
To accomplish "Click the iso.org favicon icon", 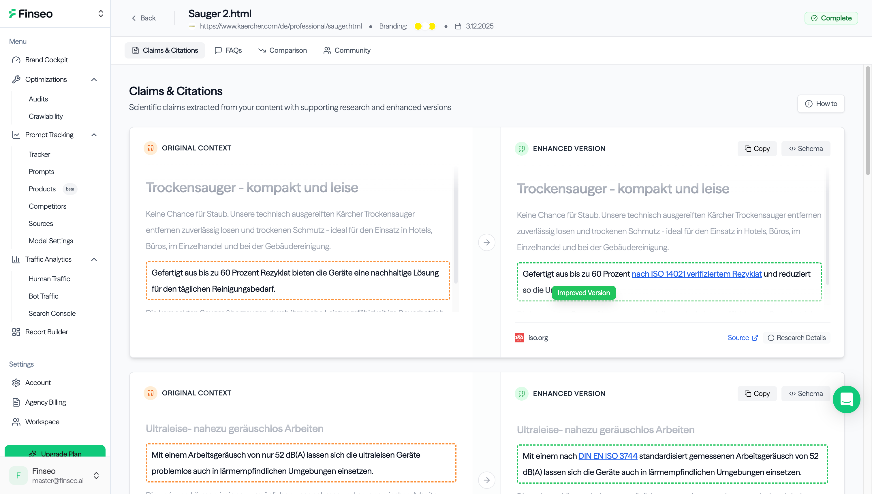I will click(519, 337).
